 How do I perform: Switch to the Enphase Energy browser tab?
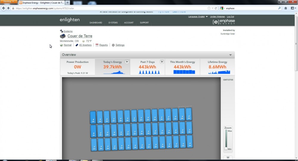(x=42, y=3)
